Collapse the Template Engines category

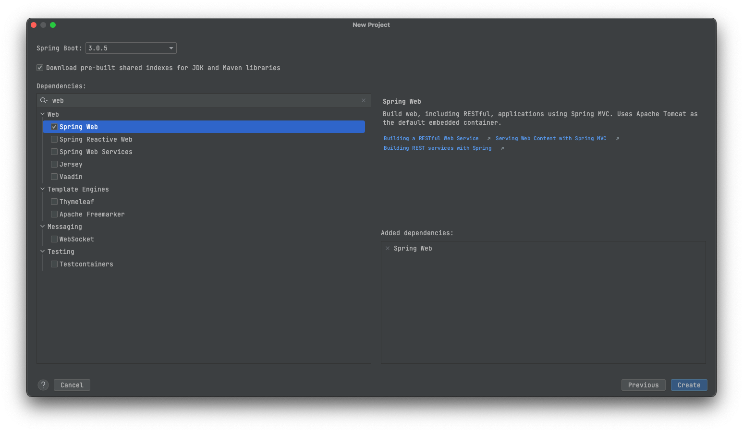pos(42,189)
